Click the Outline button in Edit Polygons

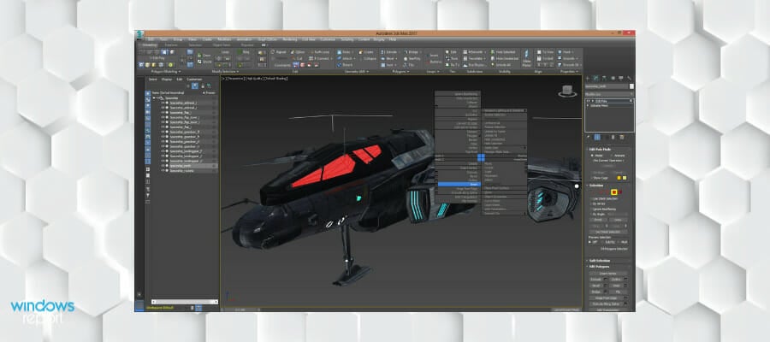click(x=614, y=280)
